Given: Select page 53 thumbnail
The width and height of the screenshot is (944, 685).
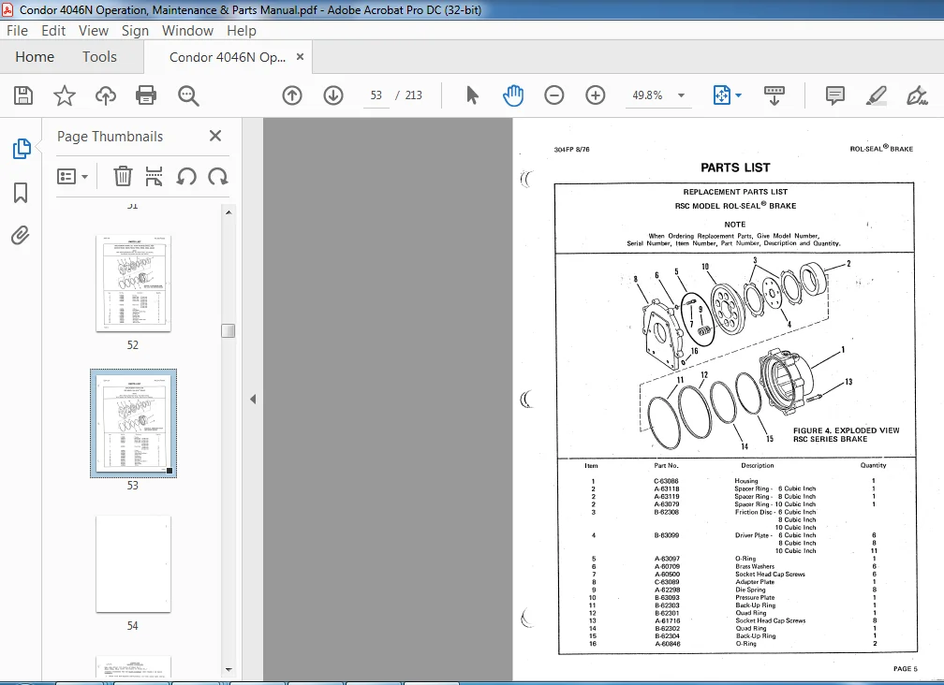Looking at the screenshot, I should click(x=133, y=423).
